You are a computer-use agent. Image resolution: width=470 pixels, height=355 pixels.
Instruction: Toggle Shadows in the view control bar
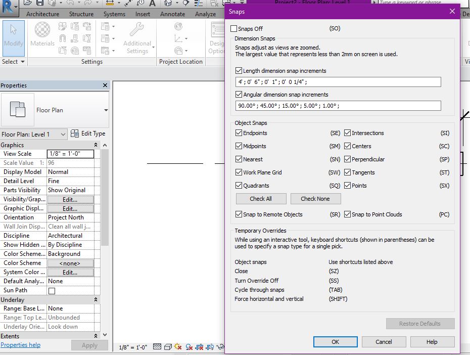point(189,347)
